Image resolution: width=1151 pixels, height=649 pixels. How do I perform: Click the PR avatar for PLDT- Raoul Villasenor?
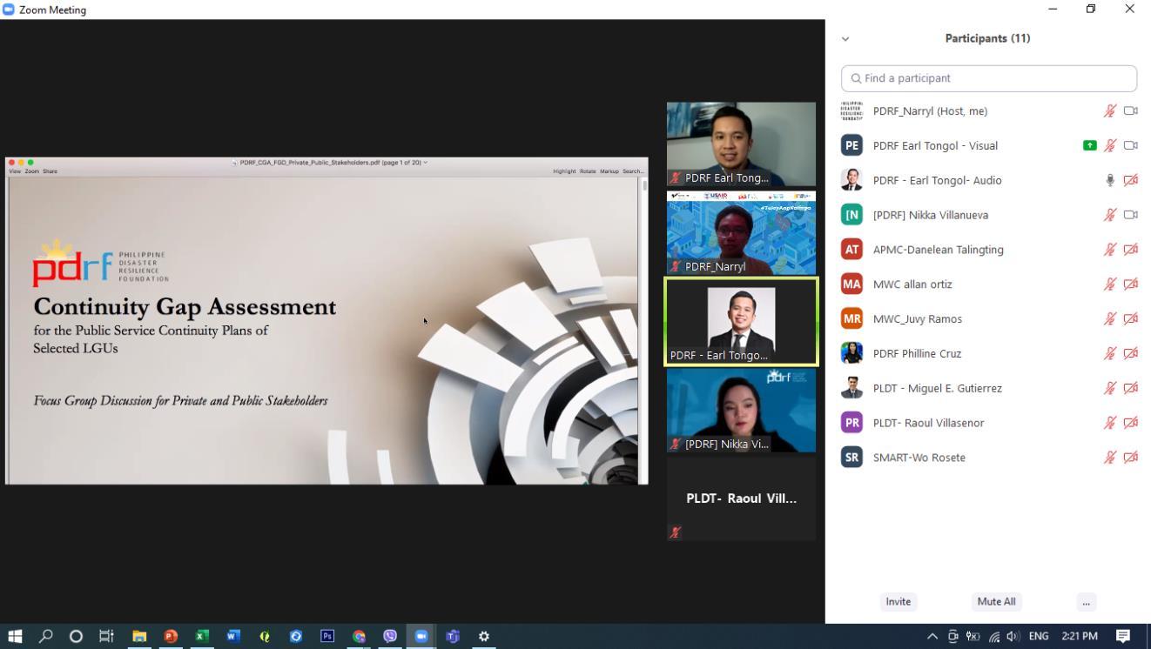coord(851,423)
